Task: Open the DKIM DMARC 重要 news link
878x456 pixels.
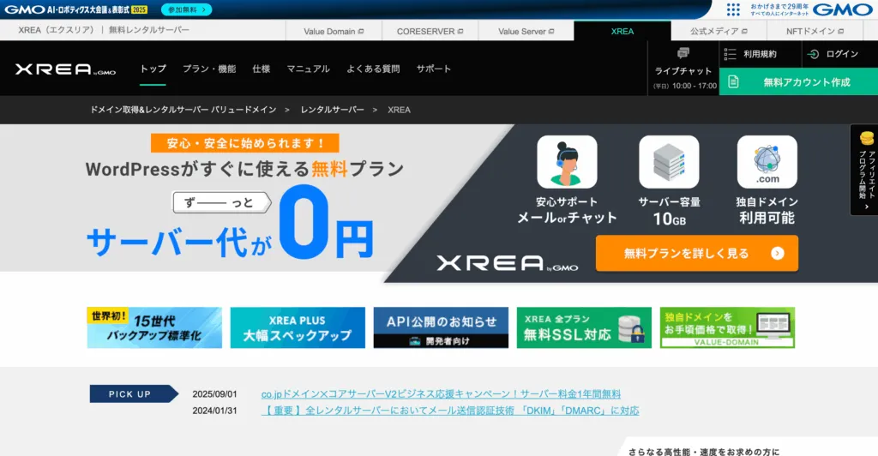Action: coord(450,411)
